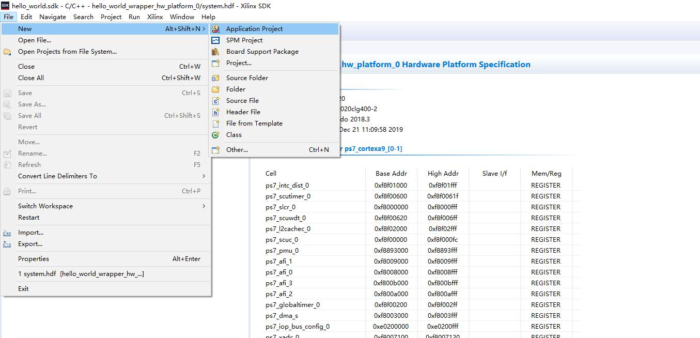This screenshot has width=700, height=338.
Task: Open the Xilinx menu
Action: [155, 17]
